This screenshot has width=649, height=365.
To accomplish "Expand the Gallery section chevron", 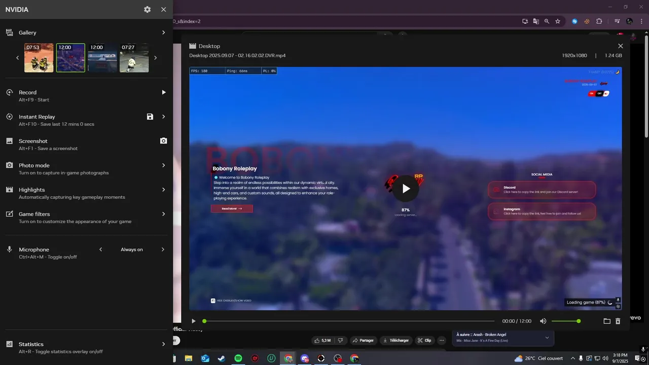I will tap(163, 32).
